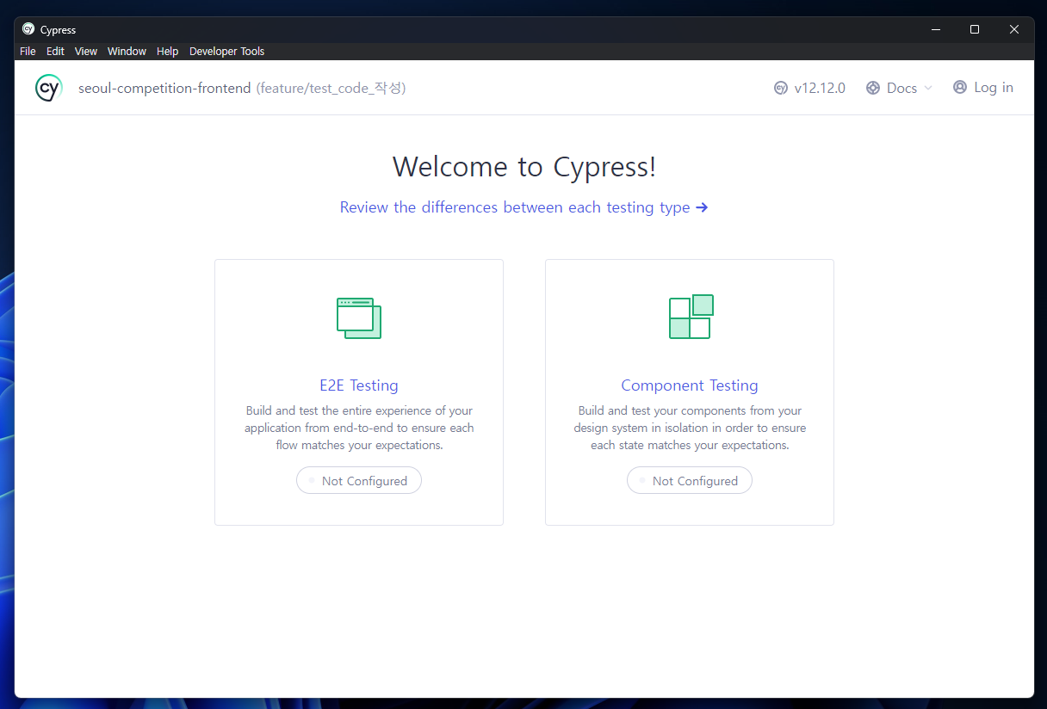The image size is (1047, 709).
Task: Click the feature/test_code branch label
Action: 331,88
